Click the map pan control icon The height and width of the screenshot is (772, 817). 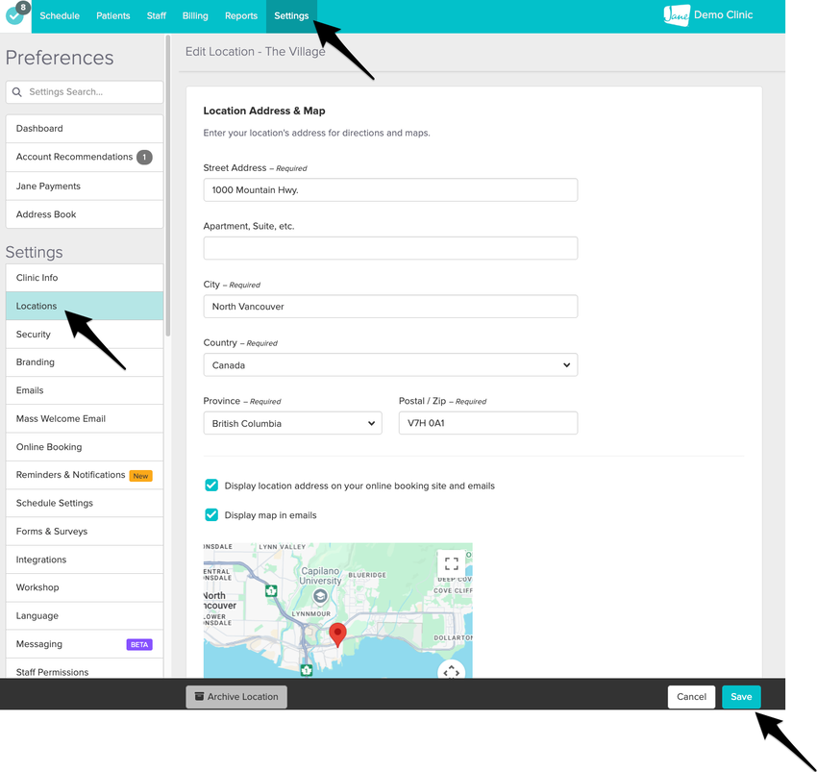451,670
